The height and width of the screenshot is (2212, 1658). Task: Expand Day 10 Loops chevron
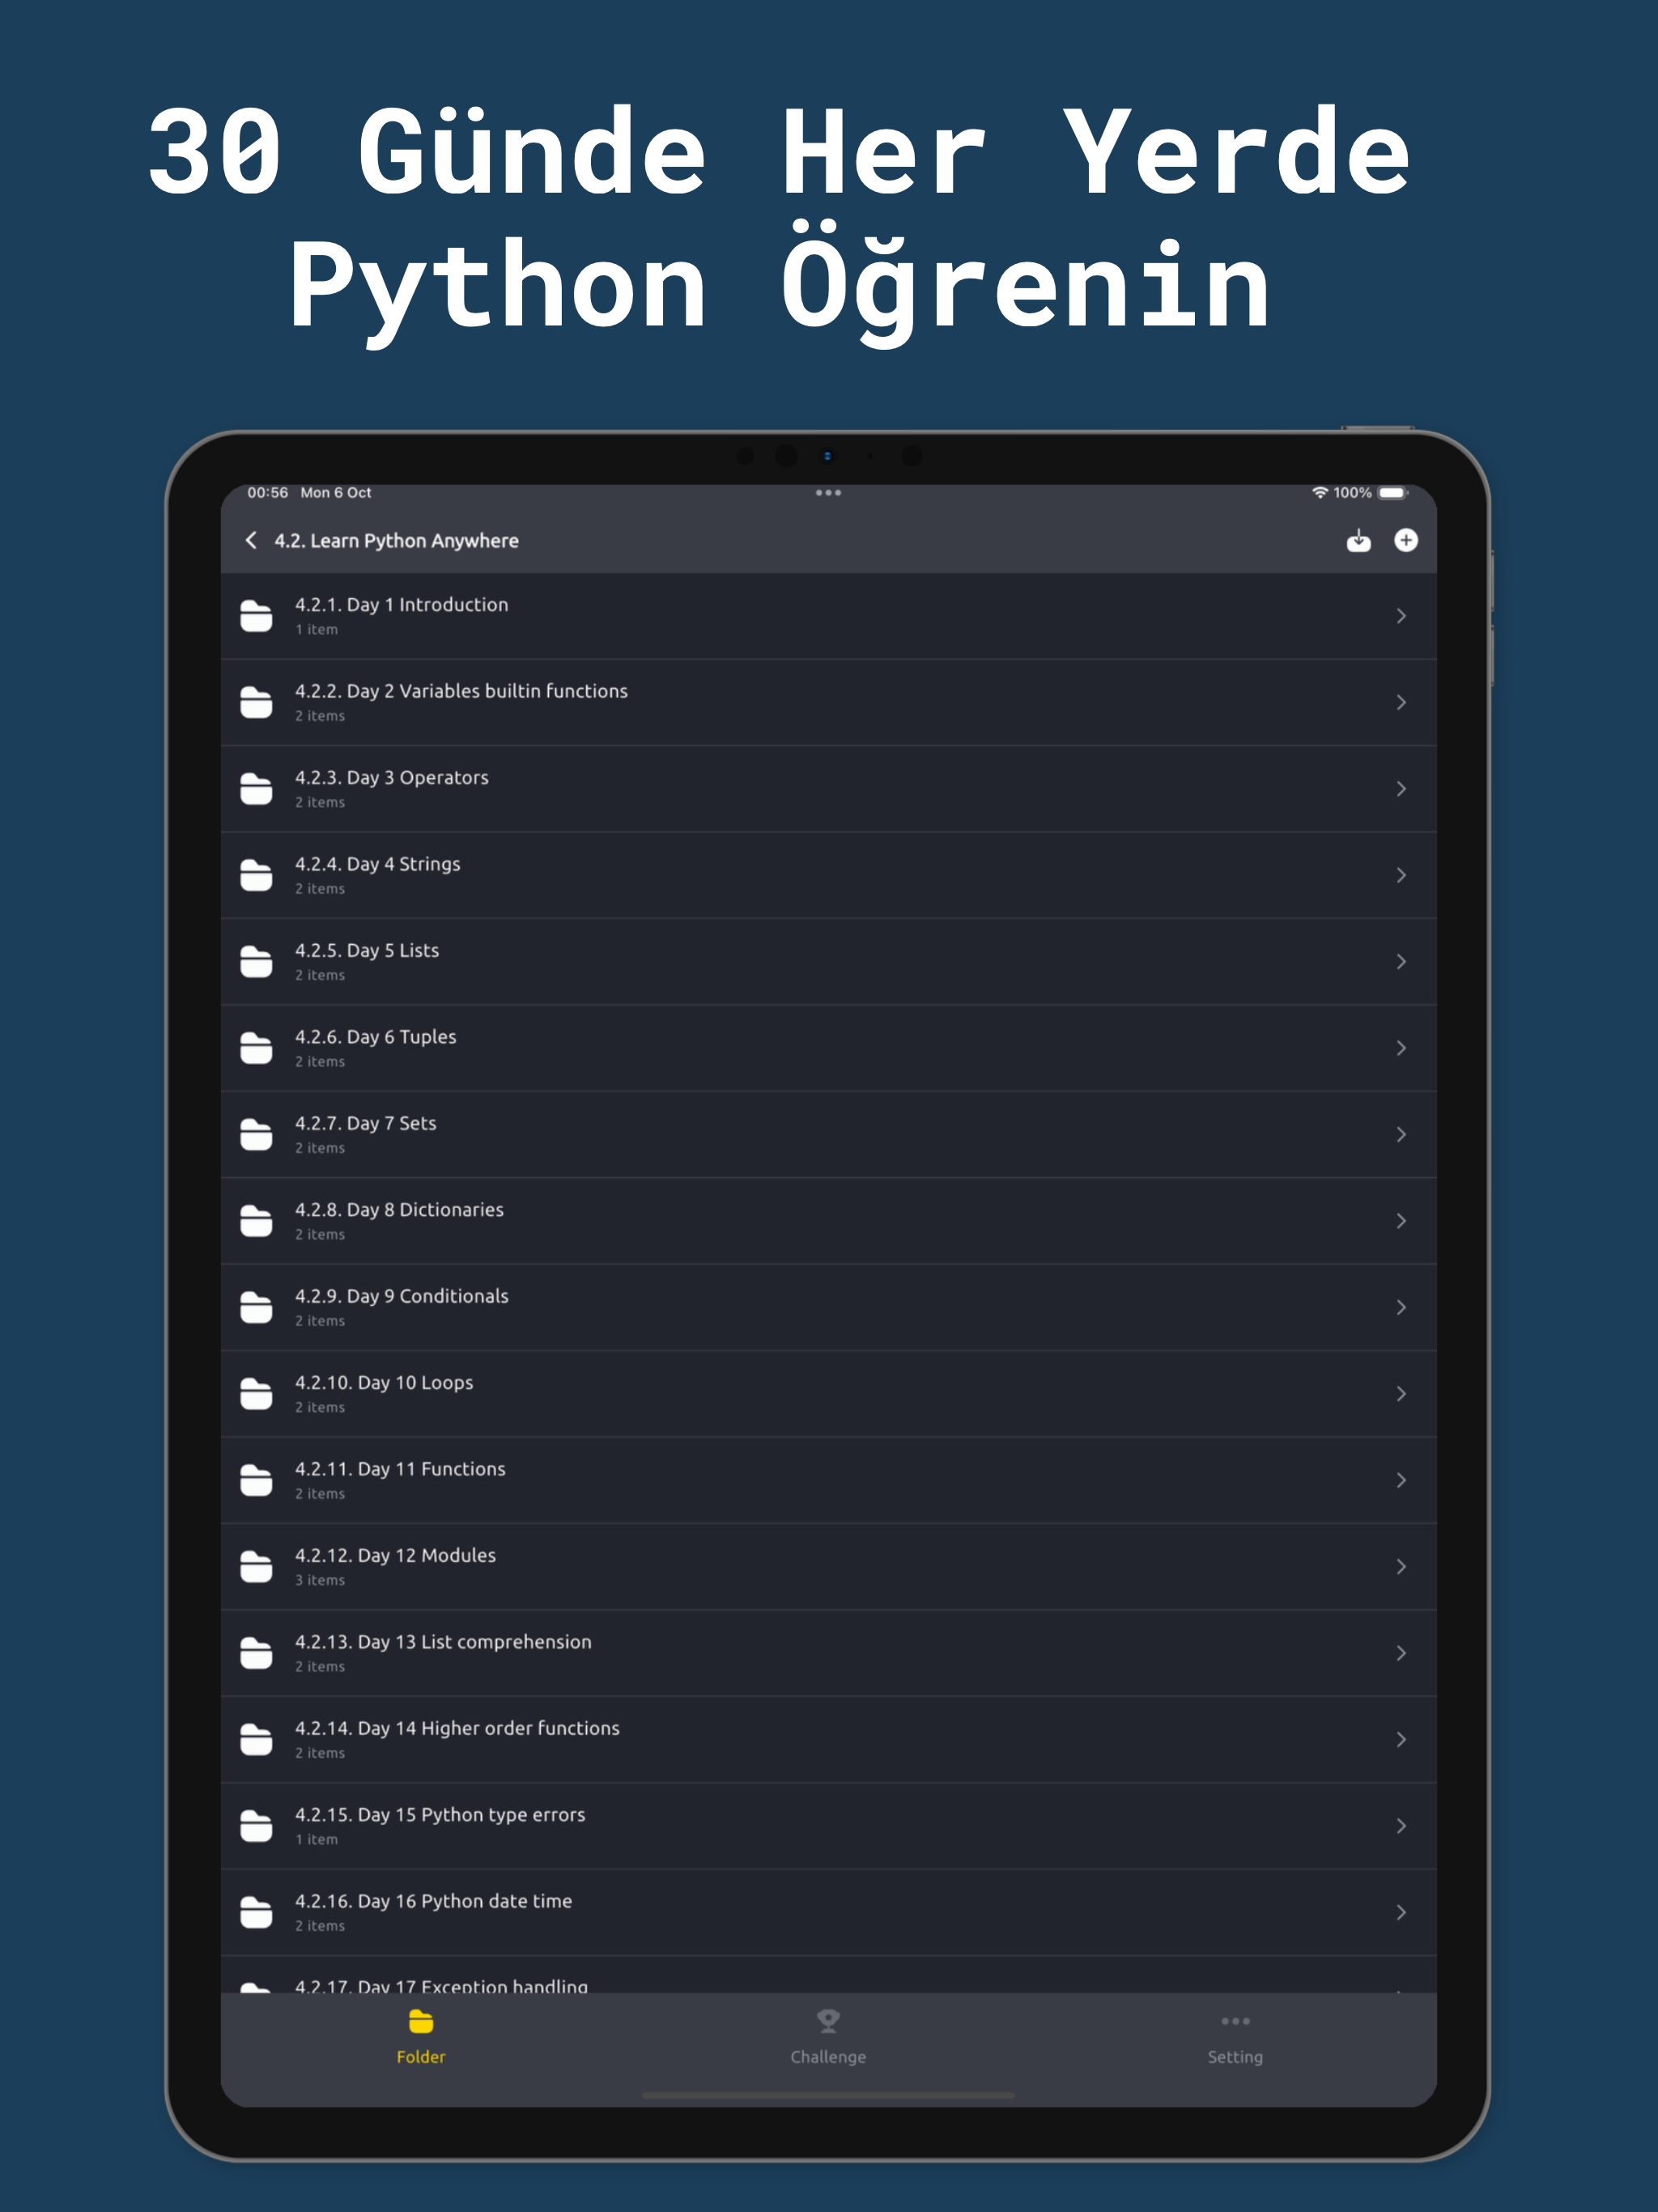[1401, 1394]
